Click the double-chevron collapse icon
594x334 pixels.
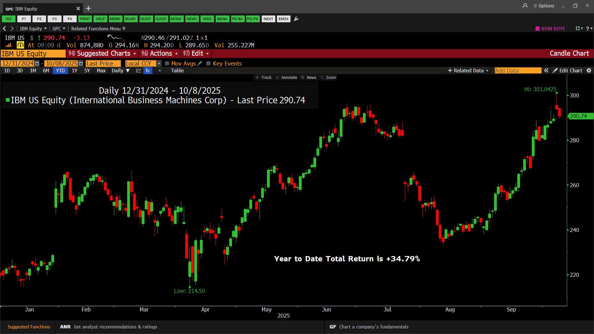546,71
